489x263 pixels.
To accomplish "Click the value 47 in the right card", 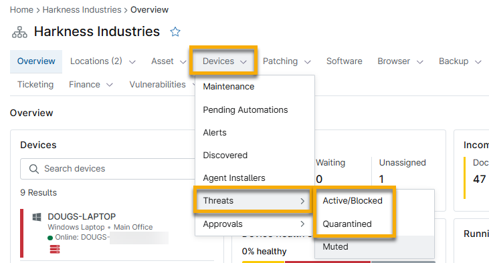I will pos(479,180).
